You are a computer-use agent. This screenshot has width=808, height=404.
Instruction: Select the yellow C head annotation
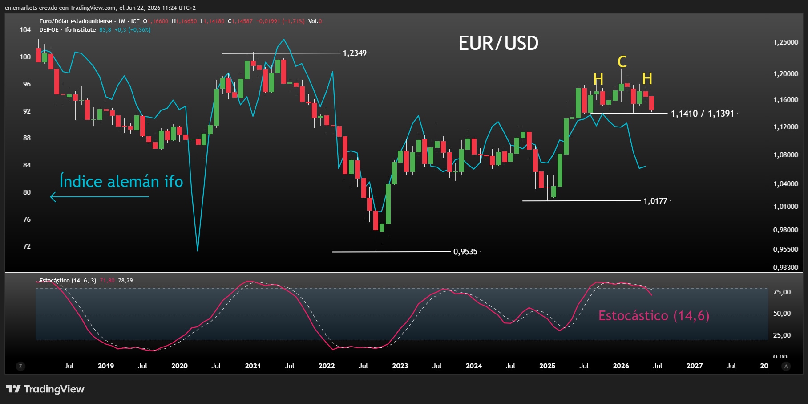pos(622,61)
